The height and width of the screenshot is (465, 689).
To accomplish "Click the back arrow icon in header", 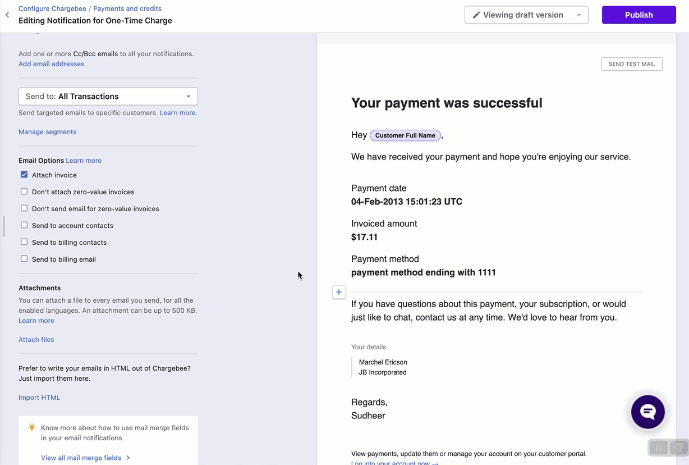I will coord(7,15).
